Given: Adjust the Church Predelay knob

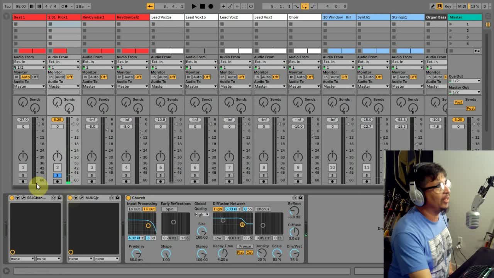Looking at the screenshot, I should click(136, 253).
